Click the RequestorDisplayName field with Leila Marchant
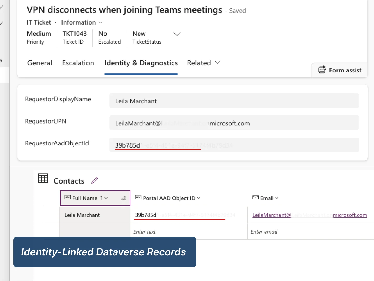 (234, 101)
